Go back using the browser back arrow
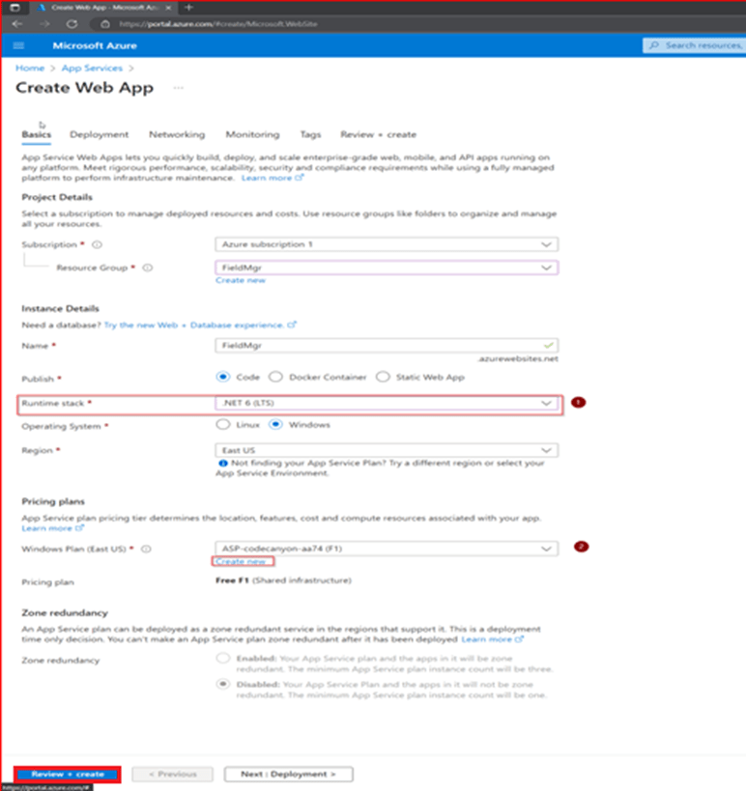746x791 pixels. click(17, 24)
